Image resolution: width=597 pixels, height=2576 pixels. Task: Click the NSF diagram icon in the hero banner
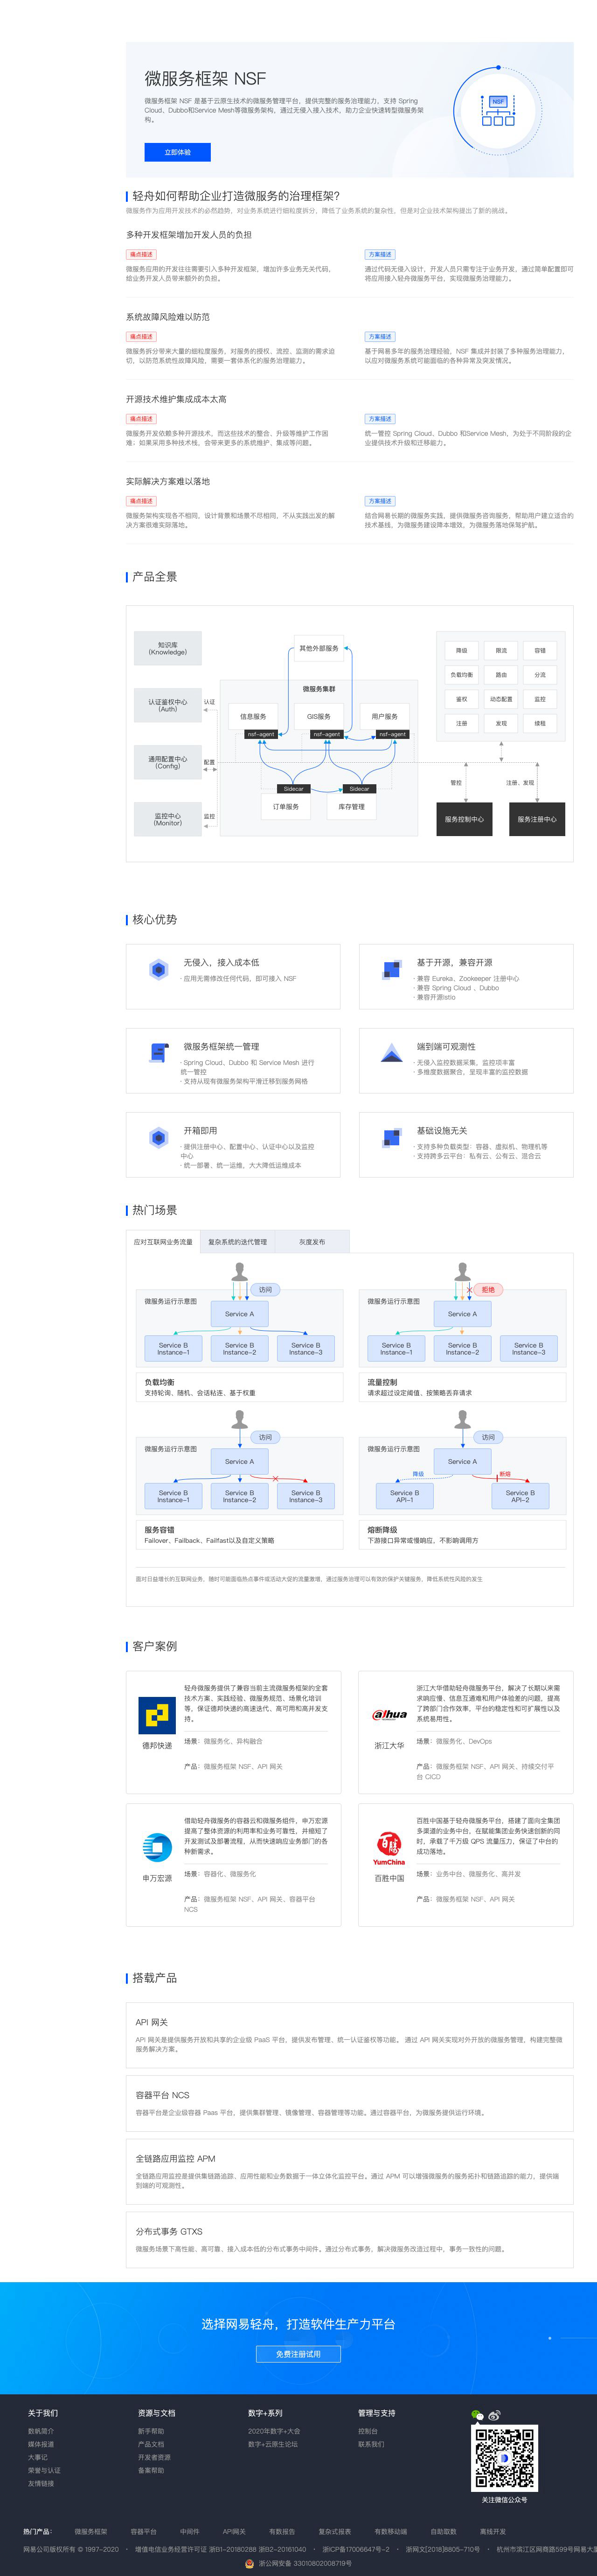pos(498,110)
